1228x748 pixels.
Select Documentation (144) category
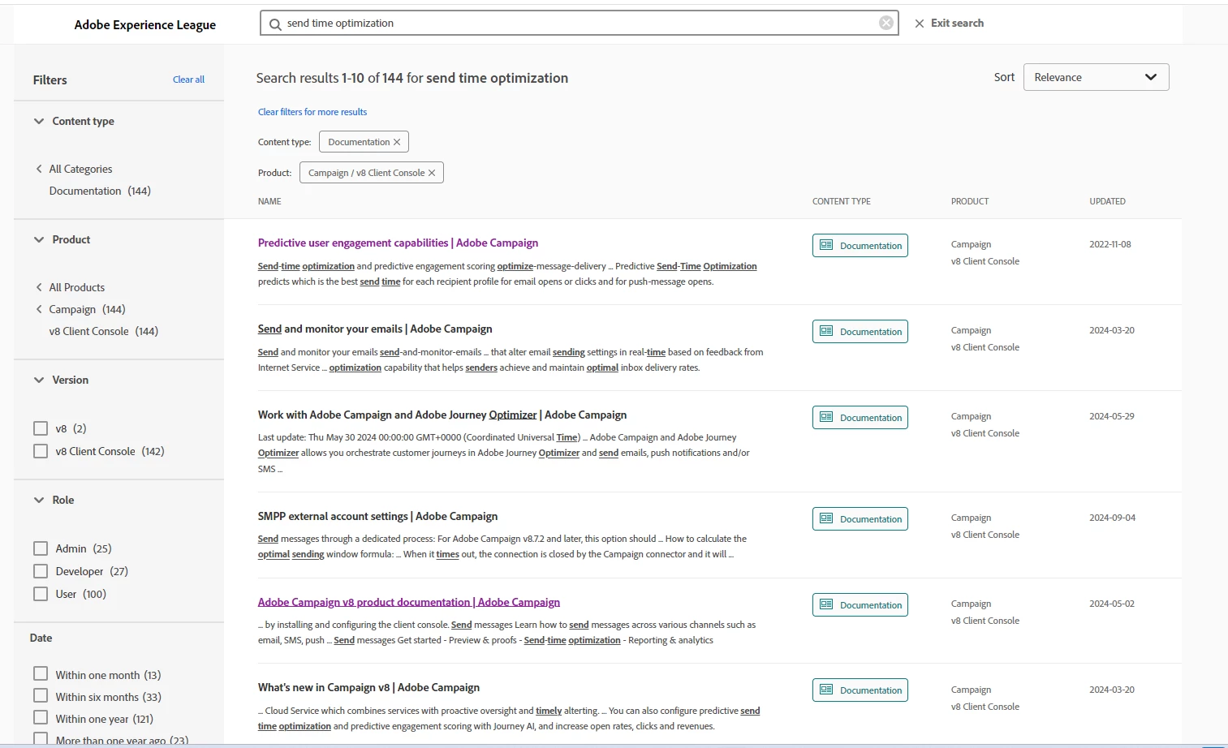(x=100, y=191)
